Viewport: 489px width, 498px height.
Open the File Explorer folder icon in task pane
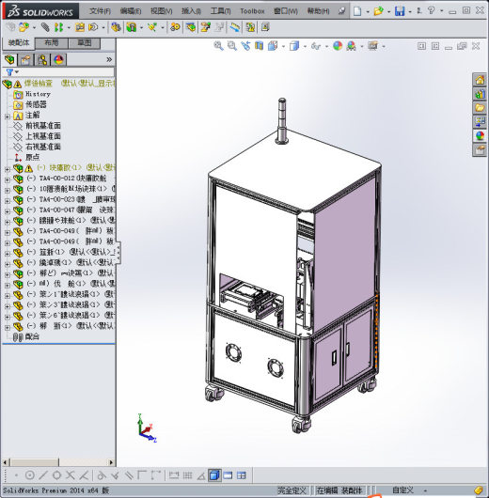pyautogui.click(x=480, y=108)
